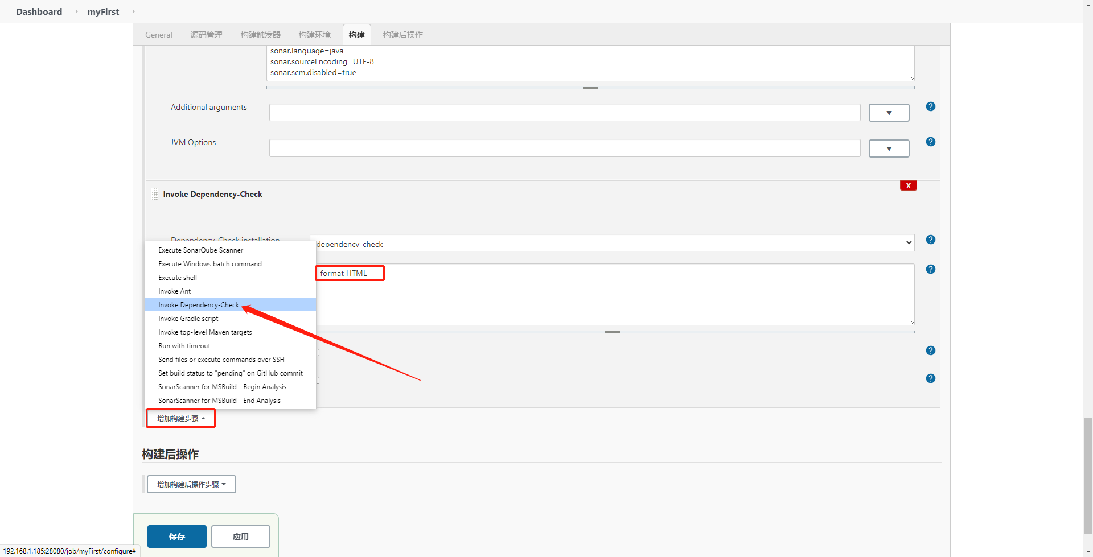Click the -format HTML arguments input field
1093x557 pixels.
(349, 273)
